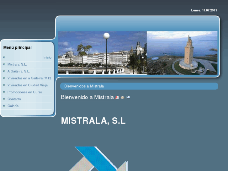Click the printer icon next to the article title
This screenshot has width=228, height=171.
(123, 97)
